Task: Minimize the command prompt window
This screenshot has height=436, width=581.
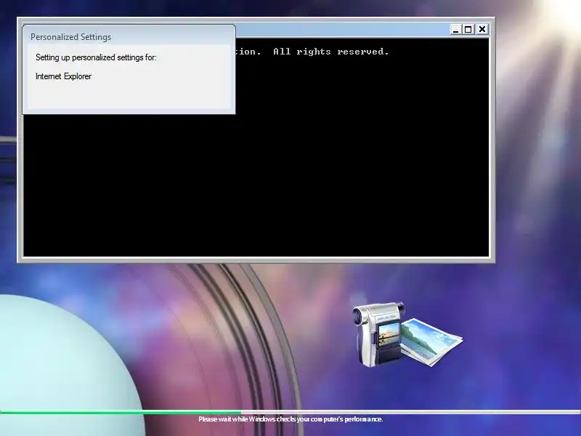Action: pyautogui.click(x=456, y=29)
